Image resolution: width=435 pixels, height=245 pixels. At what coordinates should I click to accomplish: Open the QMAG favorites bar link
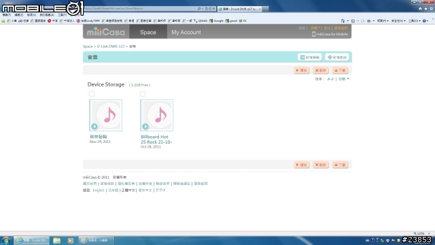[201, 21]
